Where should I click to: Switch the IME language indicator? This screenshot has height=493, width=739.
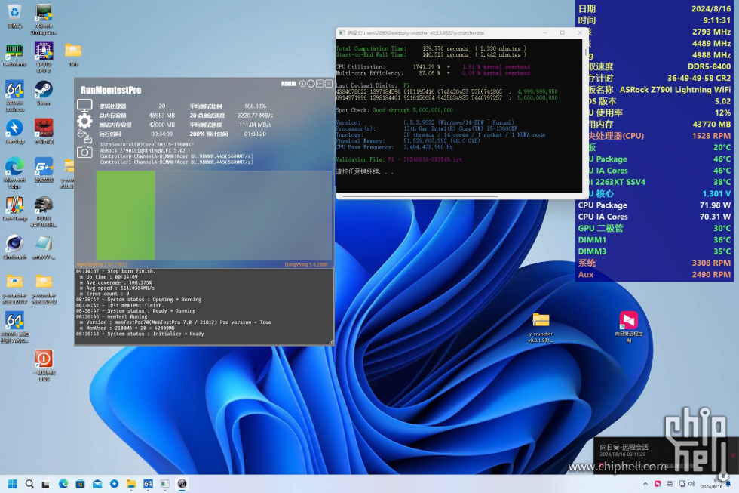coord(670,484)
